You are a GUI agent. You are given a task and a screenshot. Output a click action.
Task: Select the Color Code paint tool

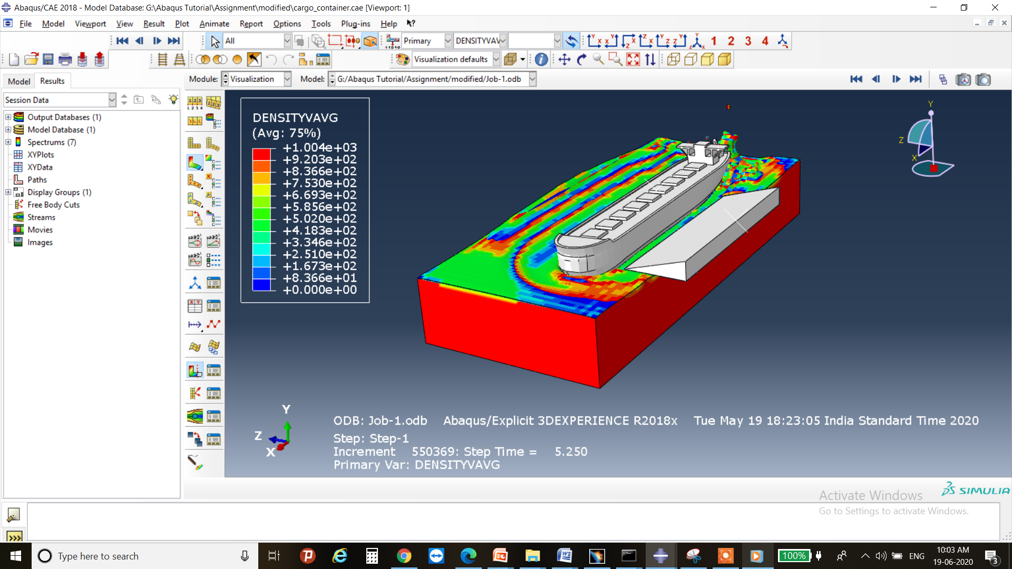click(x=403, y=60)
